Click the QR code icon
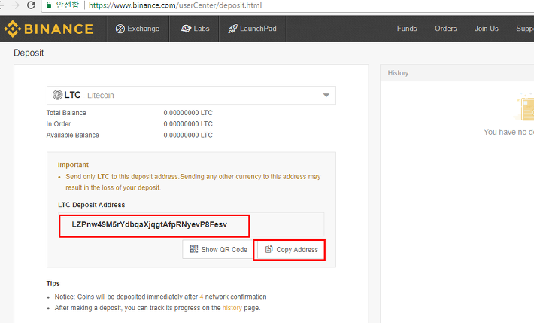Screen dimensions: 534x323 pyautogui.click(x=194, y=249)
